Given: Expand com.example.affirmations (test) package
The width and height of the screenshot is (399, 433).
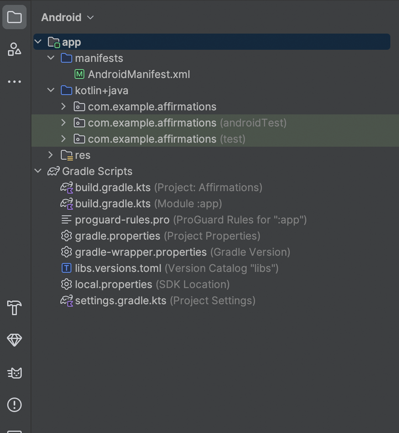Looking at the screenshot, I should pos(64,139).
